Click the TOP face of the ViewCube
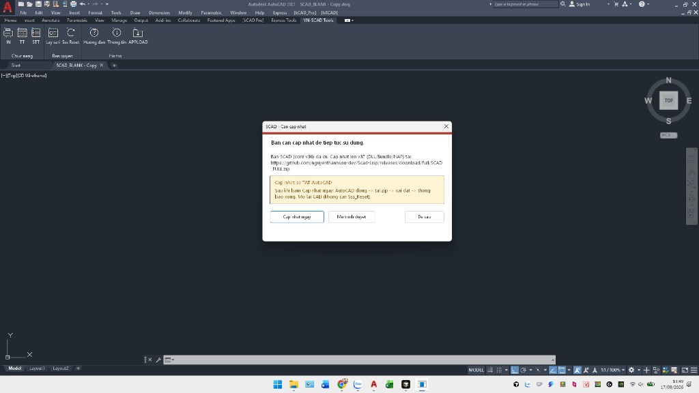 tap(669, 100)
